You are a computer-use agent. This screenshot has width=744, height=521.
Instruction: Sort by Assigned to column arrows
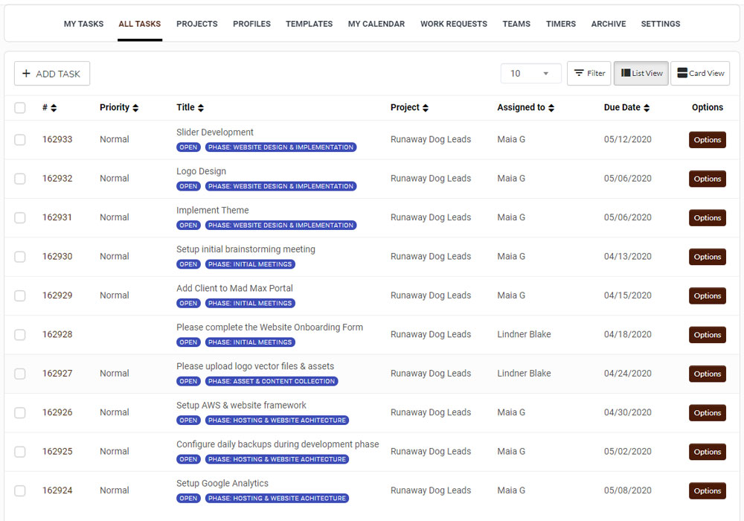[551, 108]
